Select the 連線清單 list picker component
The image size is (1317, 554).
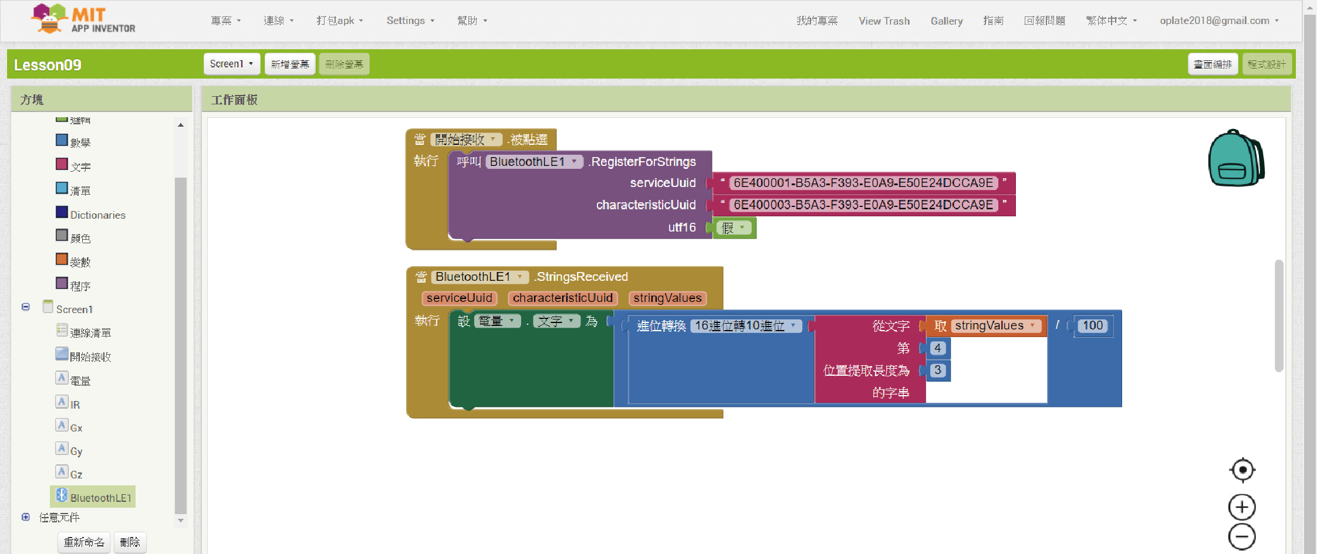[x=90, y=332]
